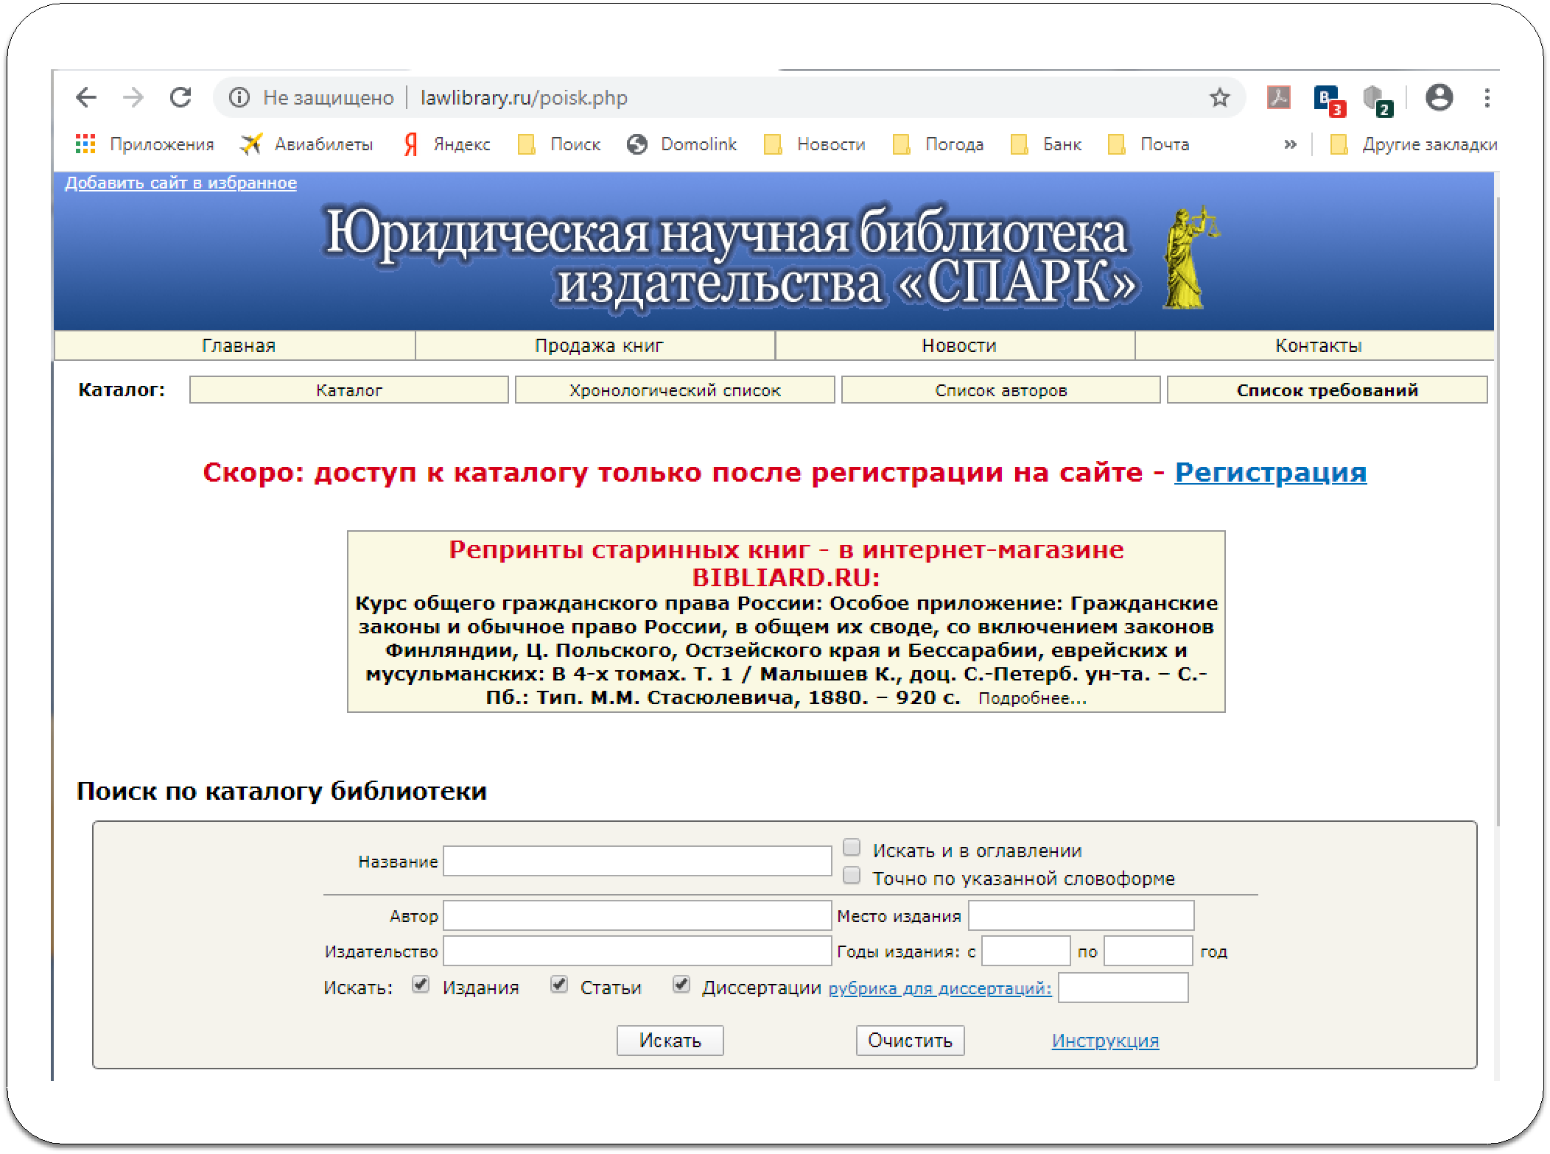Open the Погода bookmarks folder

[x=938, y=144]
